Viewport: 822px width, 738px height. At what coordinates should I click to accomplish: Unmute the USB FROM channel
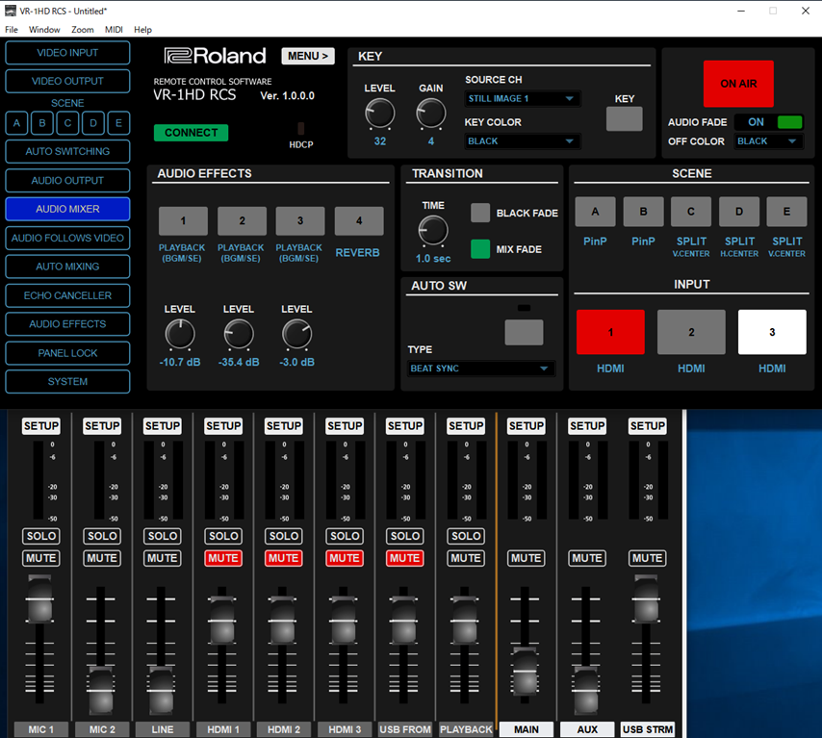coord(404,558)
